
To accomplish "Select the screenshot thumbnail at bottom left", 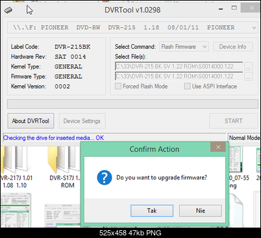I will point(16,210).
